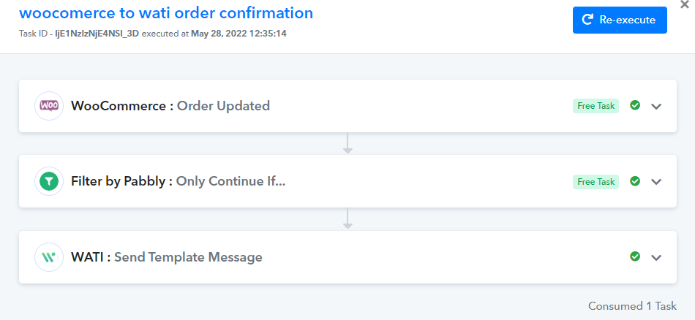Select the Send Template Message label

(188, 257)
